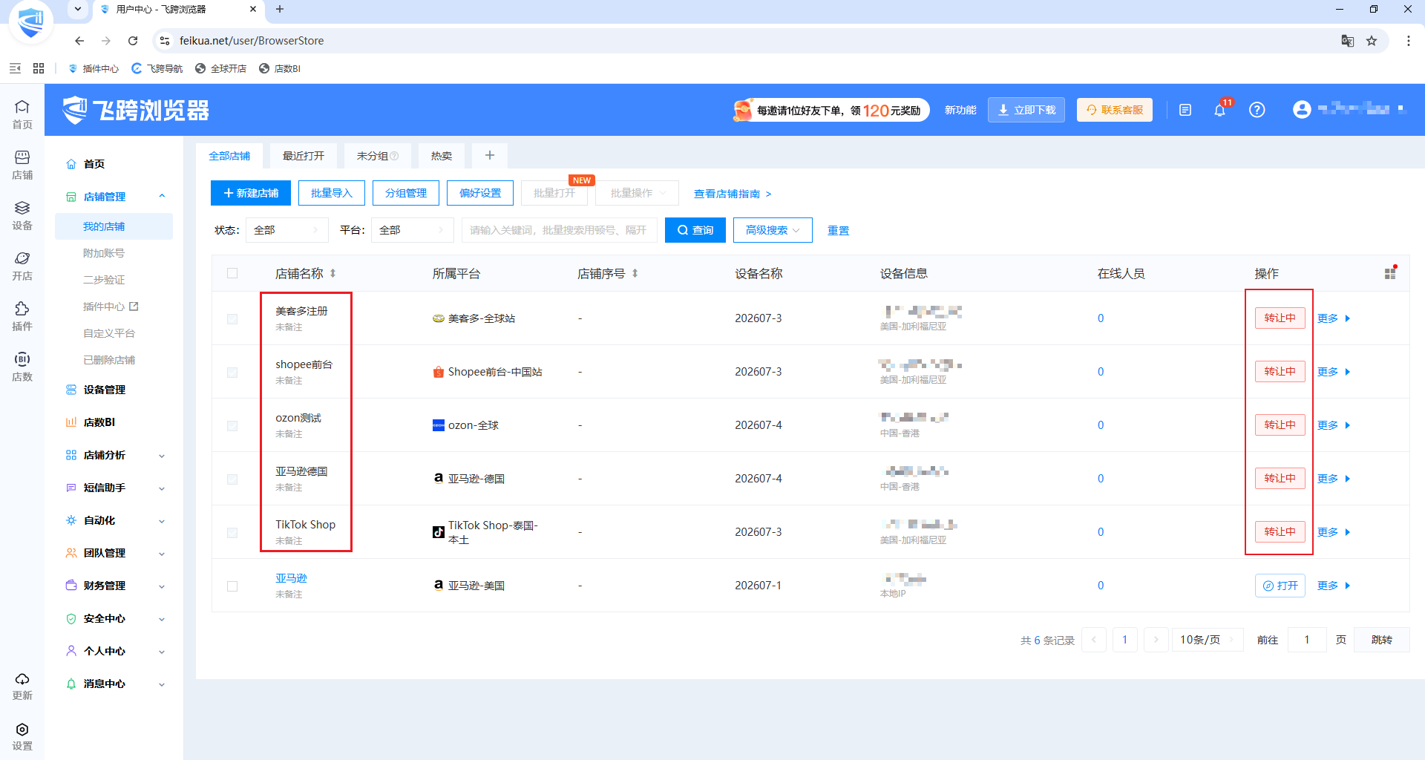Click the 联系客服 button
This screenshot has width=1425, height=760.
tap(1115, 110)
